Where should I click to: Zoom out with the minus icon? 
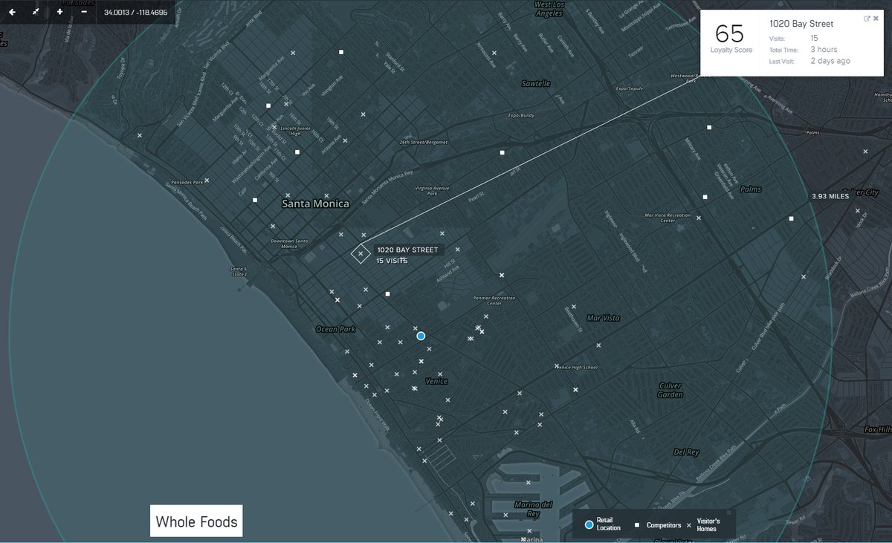point(83,12)
